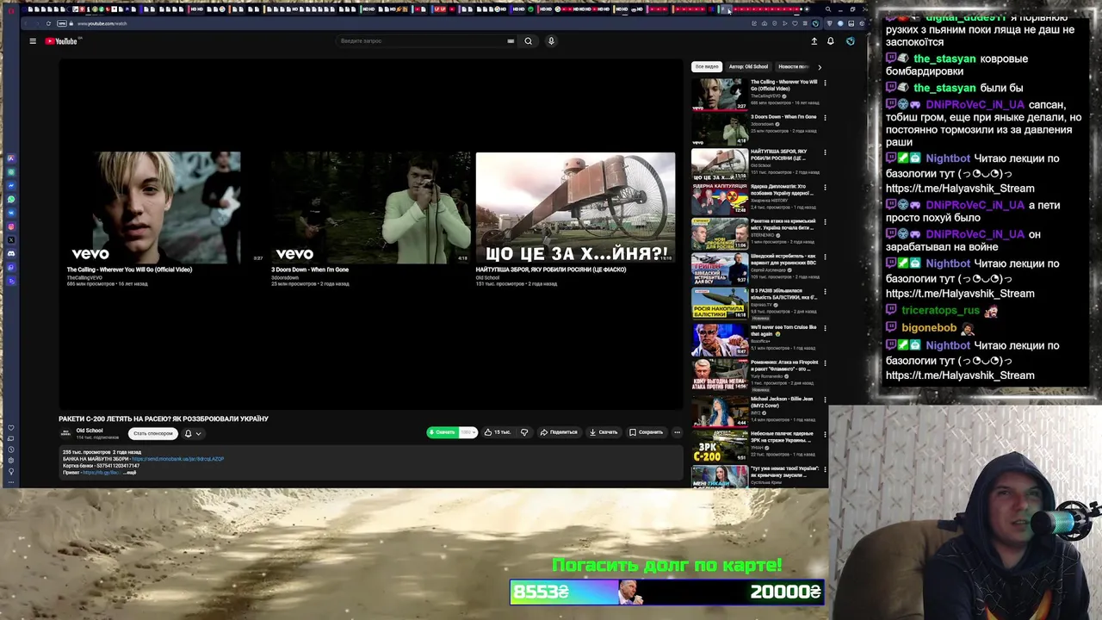This screenshot has width=1102, height=620.
Task: Open the three-dot more actions beside Сохранить
Action: (x=677, y=432)
